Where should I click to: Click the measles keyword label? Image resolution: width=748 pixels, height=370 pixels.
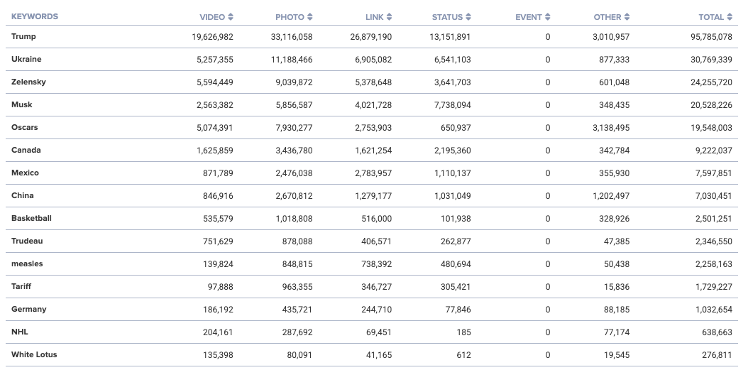(x=27, y=263)
